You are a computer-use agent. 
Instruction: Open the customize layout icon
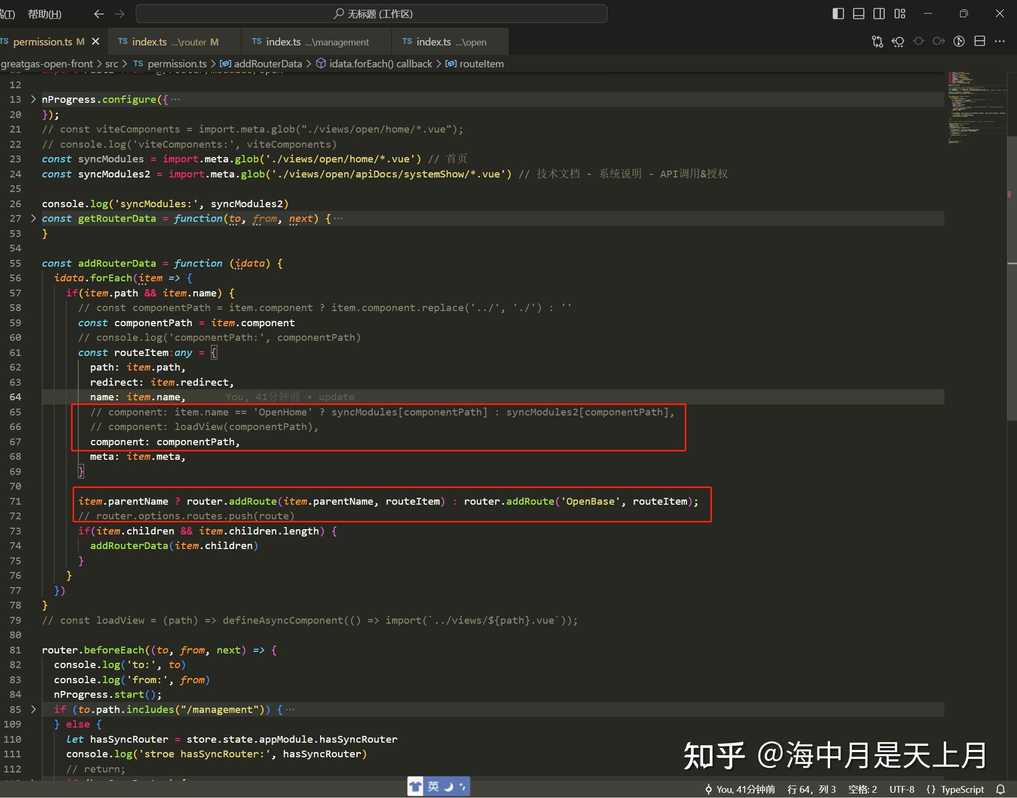pos(899,14)
